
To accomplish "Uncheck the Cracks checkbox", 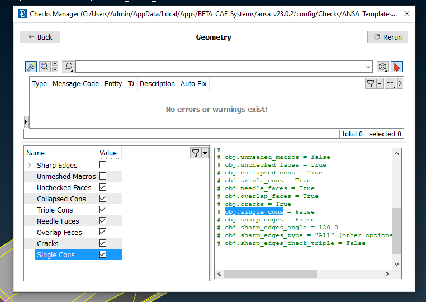I will [103, 243].
